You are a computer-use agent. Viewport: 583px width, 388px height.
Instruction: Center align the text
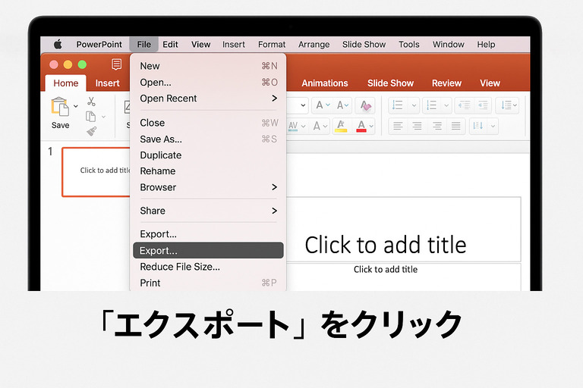click(x=418, y=126)
